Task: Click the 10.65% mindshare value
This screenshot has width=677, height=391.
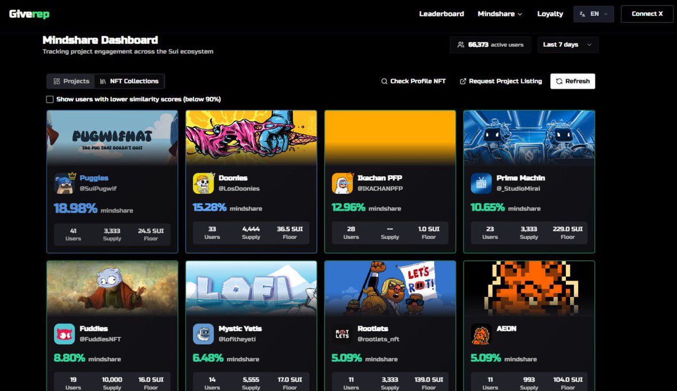Action: [x=487, y=207]
